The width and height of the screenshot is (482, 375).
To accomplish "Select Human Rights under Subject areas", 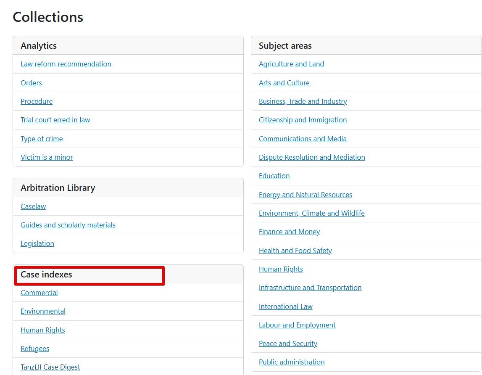I will (281, 269).
